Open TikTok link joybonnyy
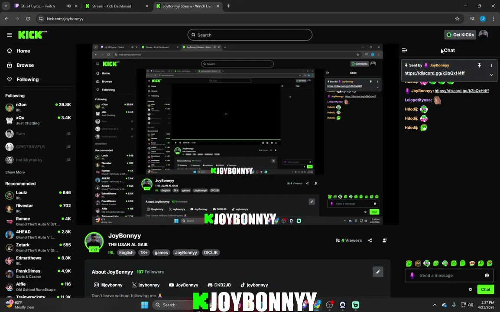500x312 pixels. (x=254, y=285)
